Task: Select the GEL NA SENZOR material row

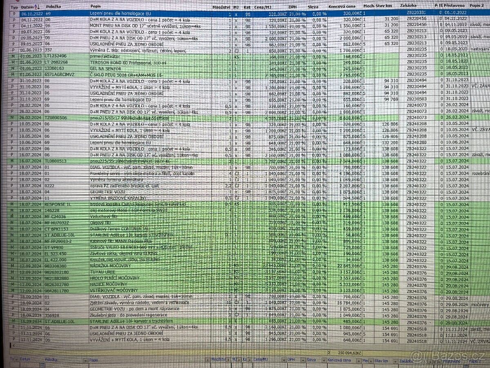Action: point(245,69)
